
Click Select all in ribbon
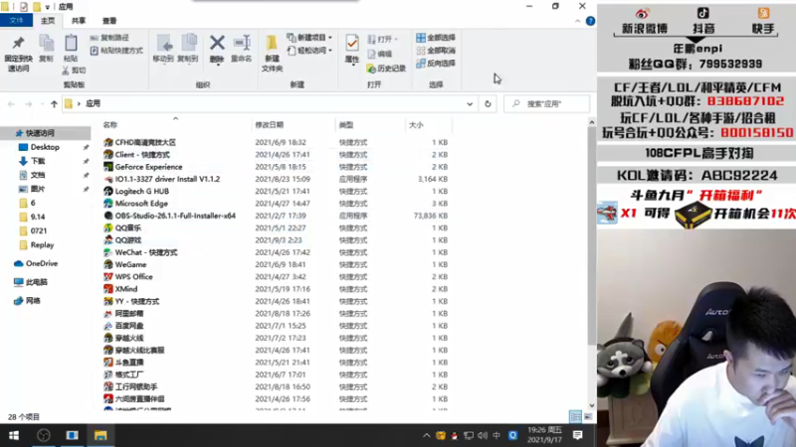(x=436, y=38)
